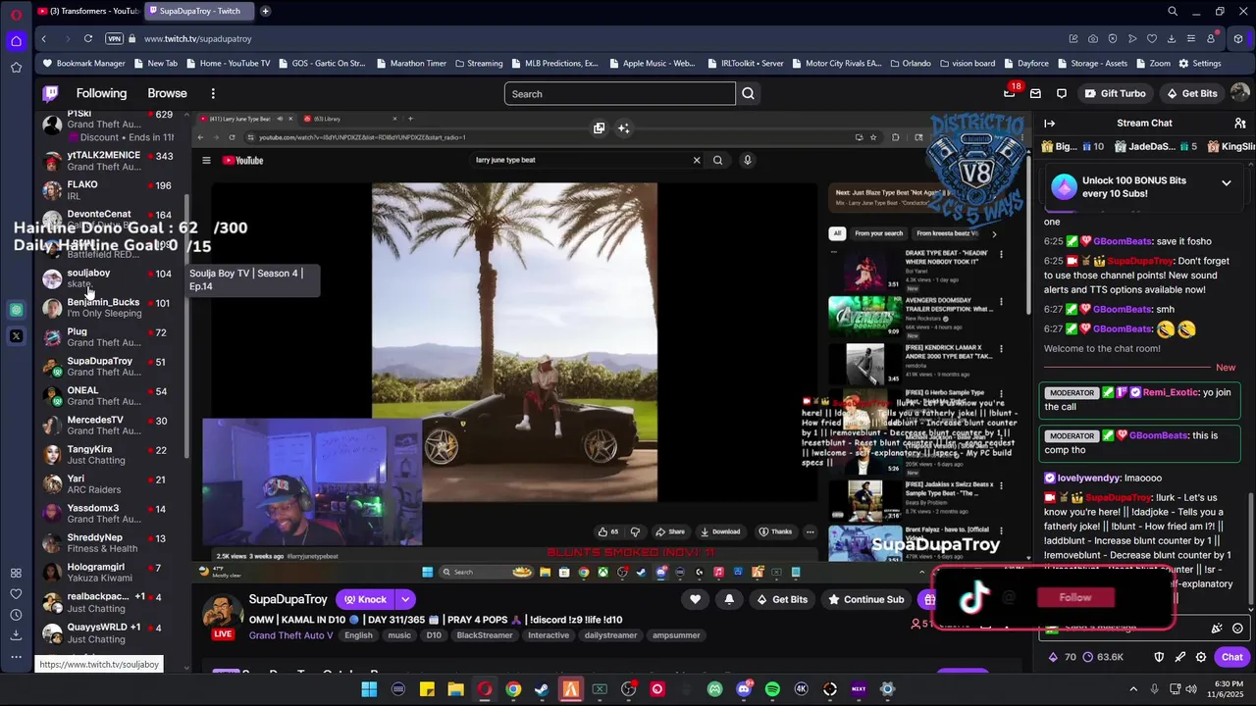Image resolution: width=1256 pixels, height=706 pixels.
Task: Select the Interactive tag
Action: coord(549,635)
